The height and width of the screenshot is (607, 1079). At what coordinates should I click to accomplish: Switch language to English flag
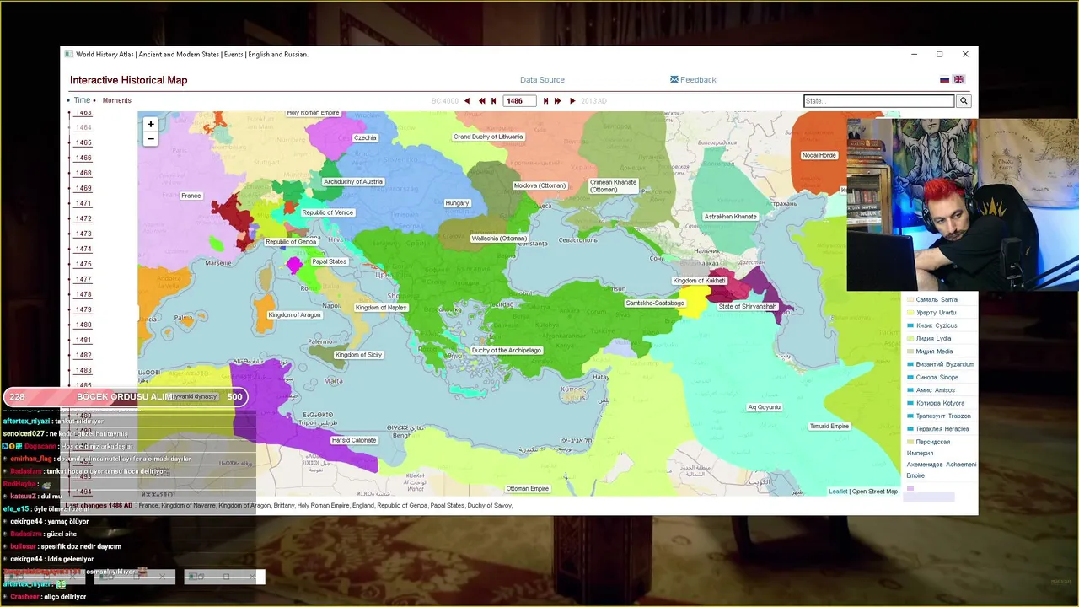click(x=958, y=80)
